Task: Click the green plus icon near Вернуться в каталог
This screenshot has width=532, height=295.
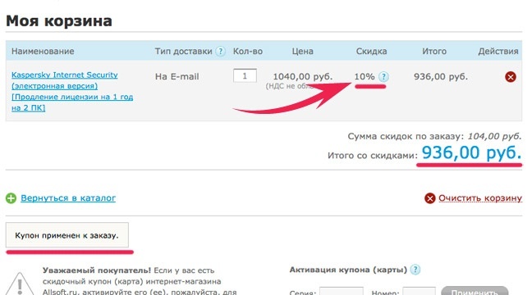Action: [11, 198]
